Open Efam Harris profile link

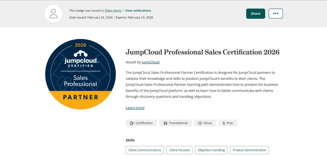tap(113, 11)
